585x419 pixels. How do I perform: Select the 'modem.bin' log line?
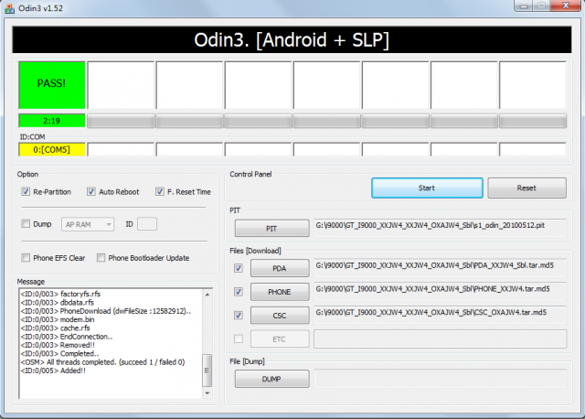pyautogui.click(x=58, y=319)
